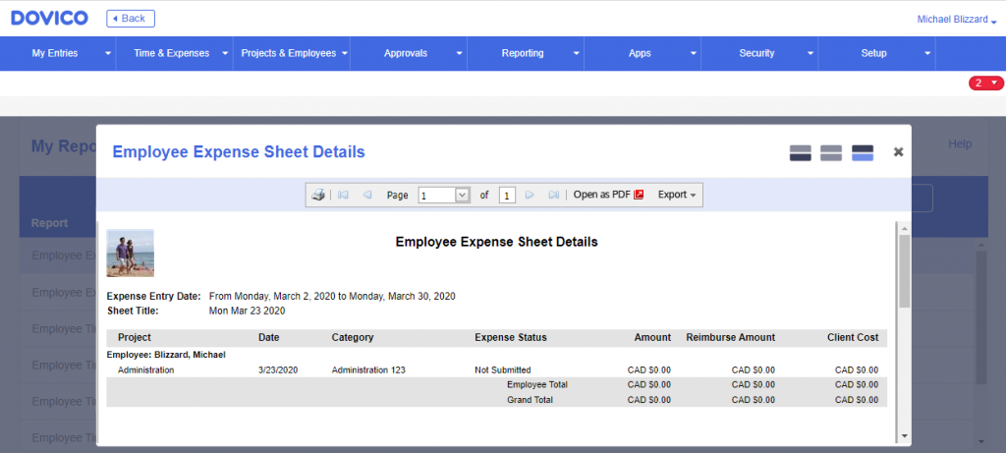Click the Expense Status column header
This screenshot has height=453, width=1006.
tap(511, 337)
